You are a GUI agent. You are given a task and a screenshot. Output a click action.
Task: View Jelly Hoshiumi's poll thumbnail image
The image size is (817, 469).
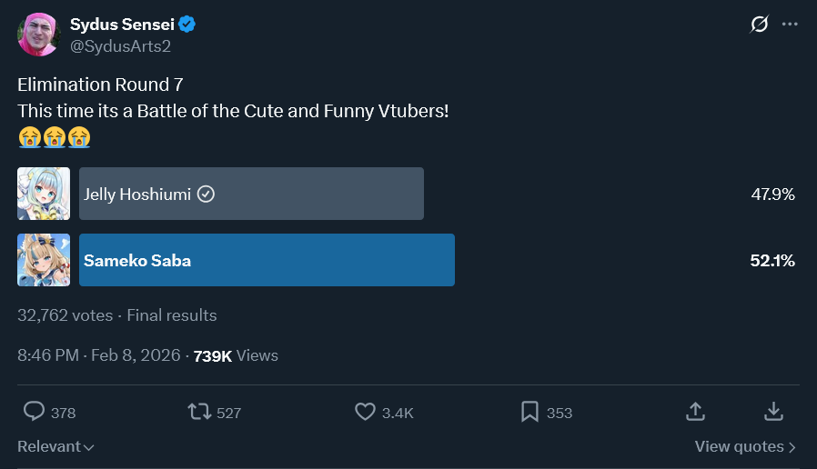pos(44,194)
